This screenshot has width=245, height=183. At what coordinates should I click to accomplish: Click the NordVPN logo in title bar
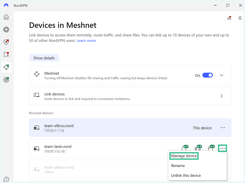[x=6, y=5]
